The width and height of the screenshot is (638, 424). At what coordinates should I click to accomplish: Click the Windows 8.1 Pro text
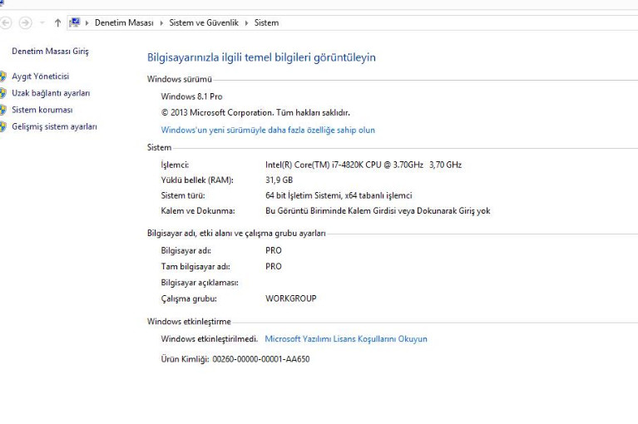tap(191, 96)
